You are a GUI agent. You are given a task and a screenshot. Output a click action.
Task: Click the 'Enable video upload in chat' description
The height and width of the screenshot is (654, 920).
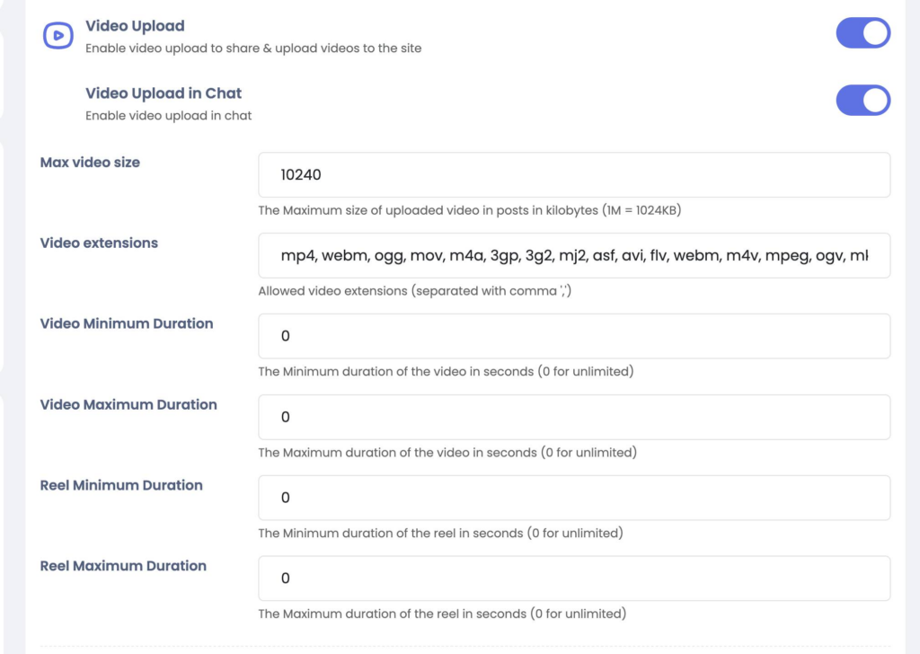tap(168, 116)
